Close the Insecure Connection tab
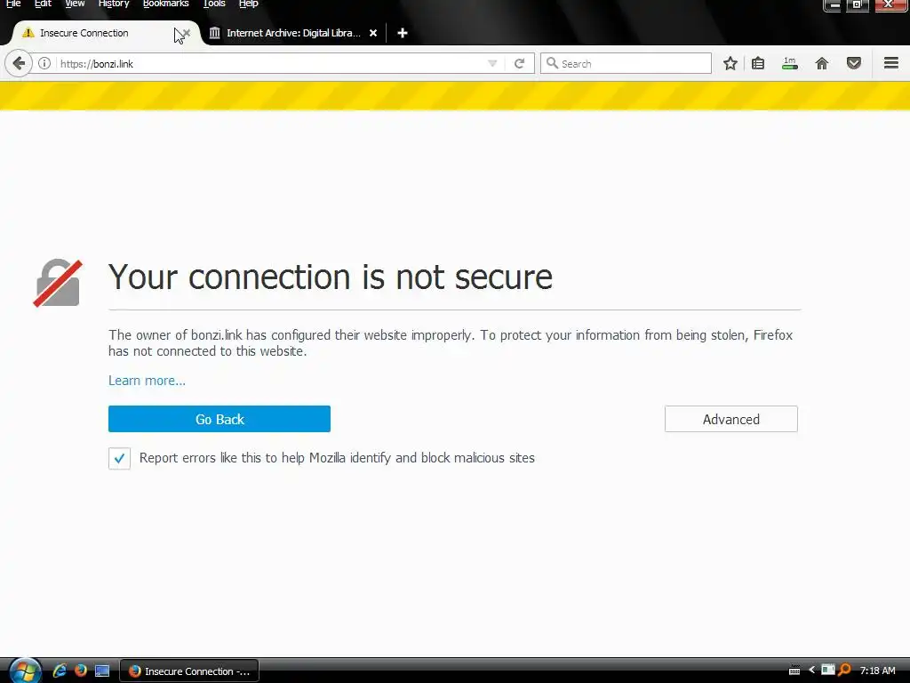Viewport: 910px width, 683px height. (x=187, y=33)
